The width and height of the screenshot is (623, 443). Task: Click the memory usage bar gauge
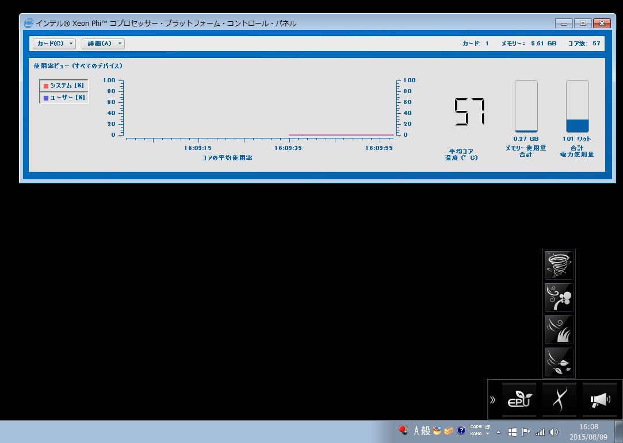point(526,106)
